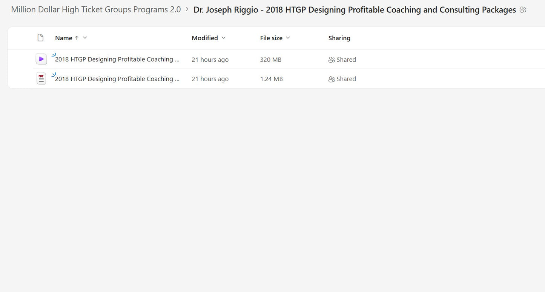Open the Modified column dropdown
545x292 pixels.
click(x=223, y=38)
